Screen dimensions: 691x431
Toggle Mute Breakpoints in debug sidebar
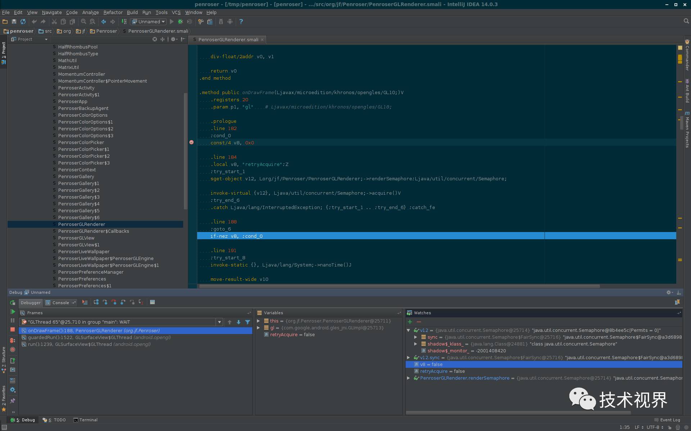(13, 349)
